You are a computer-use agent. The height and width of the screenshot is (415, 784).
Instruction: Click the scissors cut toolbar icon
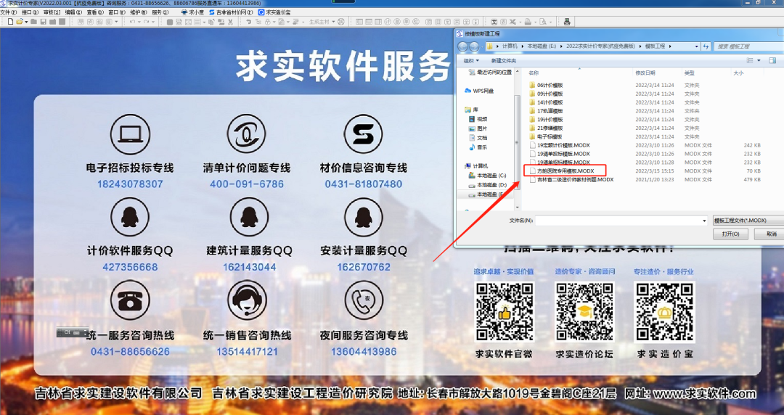[x=231, y=22]
